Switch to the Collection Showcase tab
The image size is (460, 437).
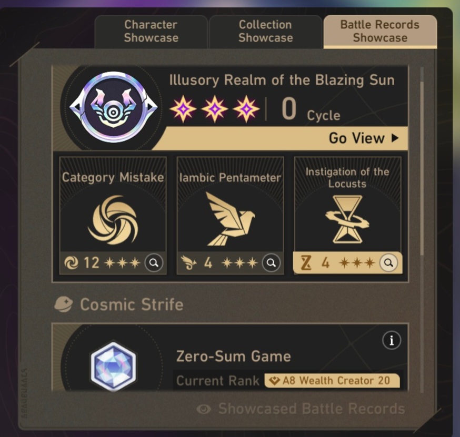pyautogui.click(x=265, y=32)
